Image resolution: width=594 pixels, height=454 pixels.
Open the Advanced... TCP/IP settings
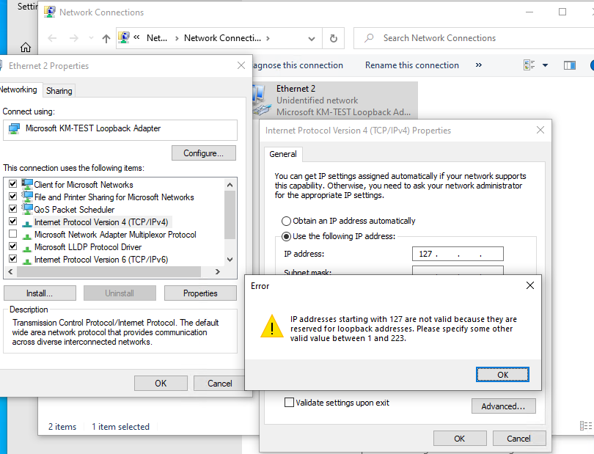pyautogui.click(x=504, y=406)
